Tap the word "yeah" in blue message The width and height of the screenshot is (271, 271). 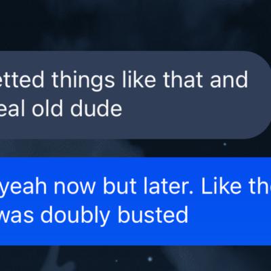[23, 188]
